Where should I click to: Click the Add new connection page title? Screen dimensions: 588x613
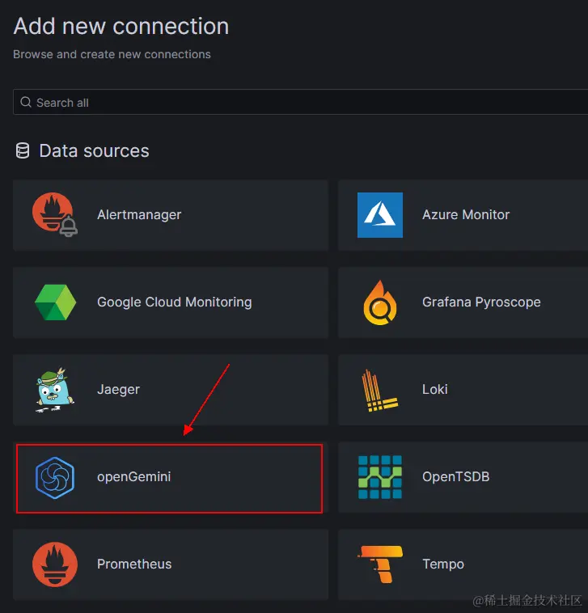pos(121,27)
